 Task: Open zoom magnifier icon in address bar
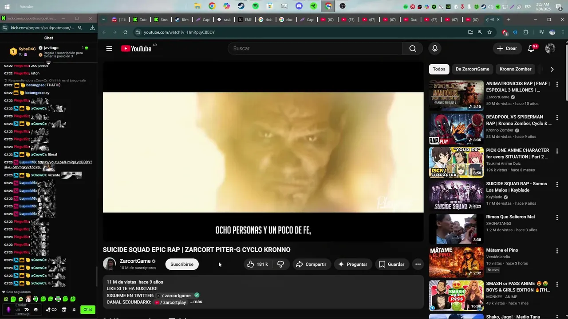point(480,32)
